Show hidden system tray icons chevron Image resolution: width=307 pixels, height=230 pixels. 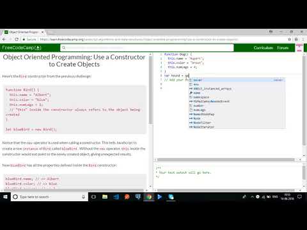[x=252, y=197]
